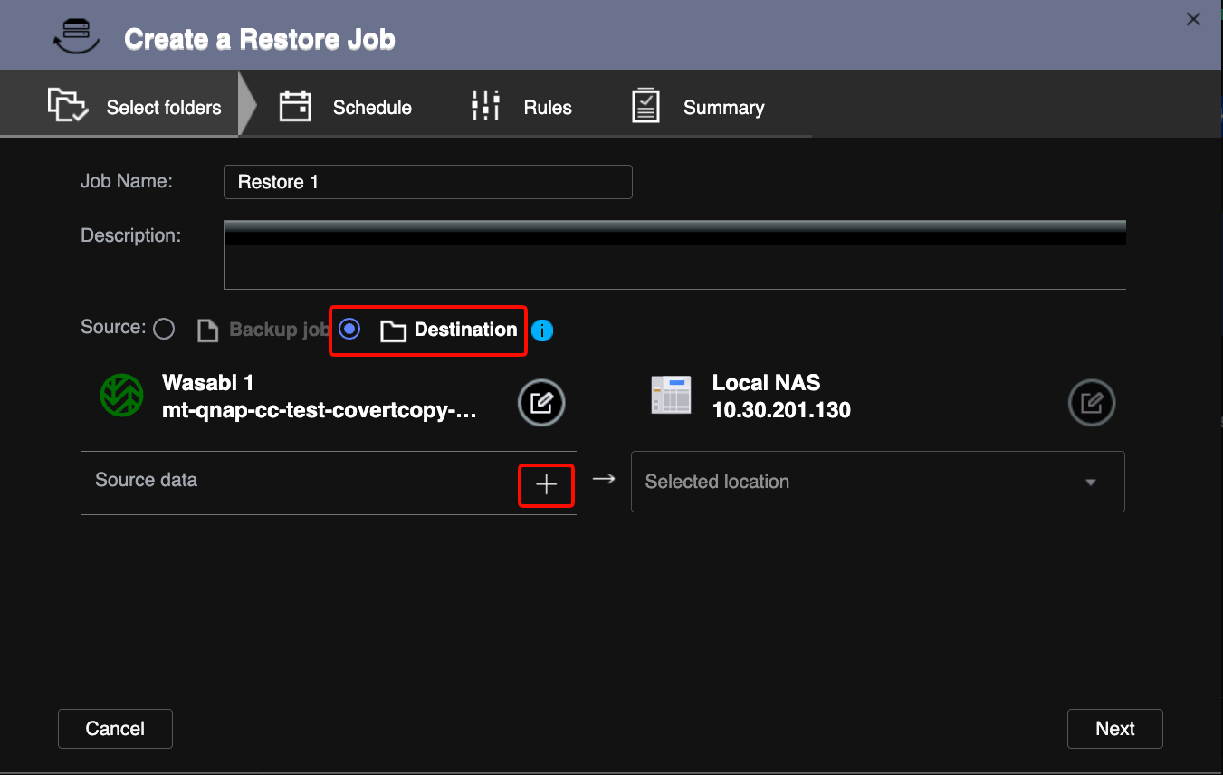Click the Job Name field containing Restore 1

coord(427,182)
